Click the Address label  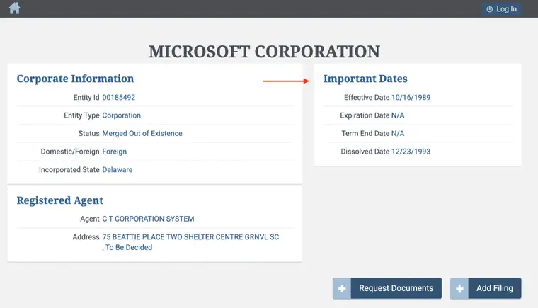click(86, 237)
